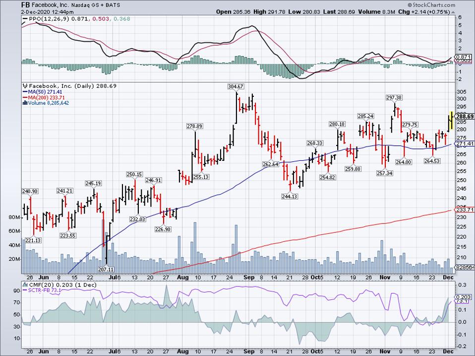Click the 20M volume axis label
The width and height of the screenshot is (475, 356).
(14, 259)
